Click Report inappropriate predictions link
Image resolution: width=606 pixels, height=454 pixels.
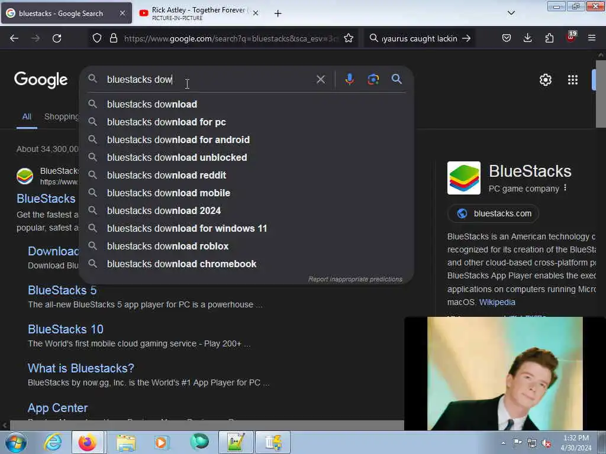(355, 279)
